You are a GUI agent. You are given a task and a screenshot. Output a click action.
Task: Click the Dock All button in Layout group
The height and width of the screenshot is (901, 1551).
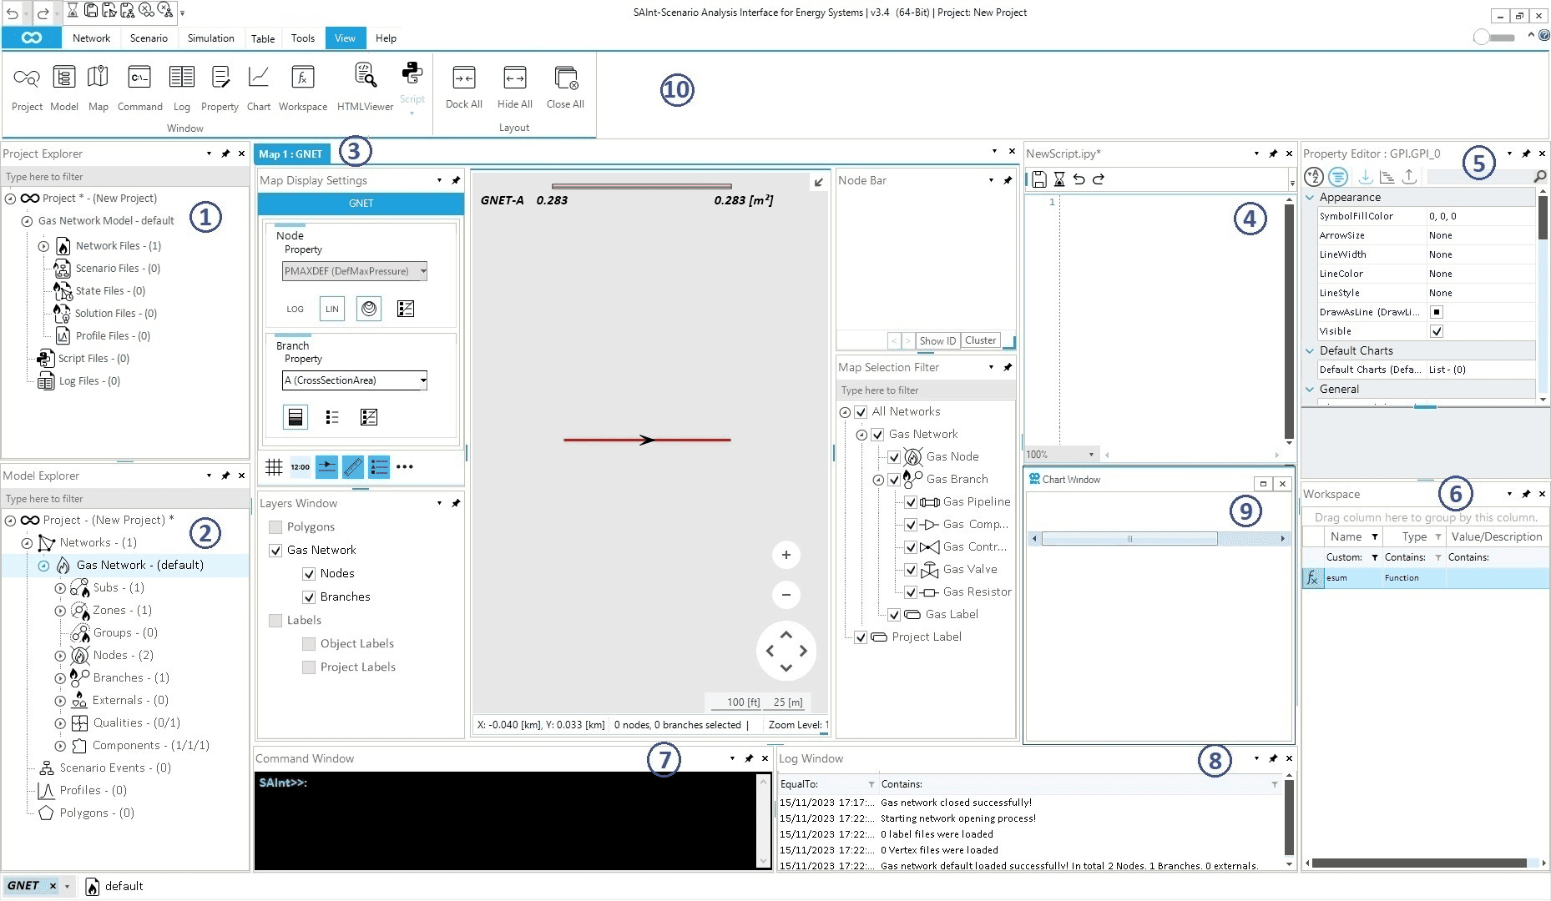(464, 83)
